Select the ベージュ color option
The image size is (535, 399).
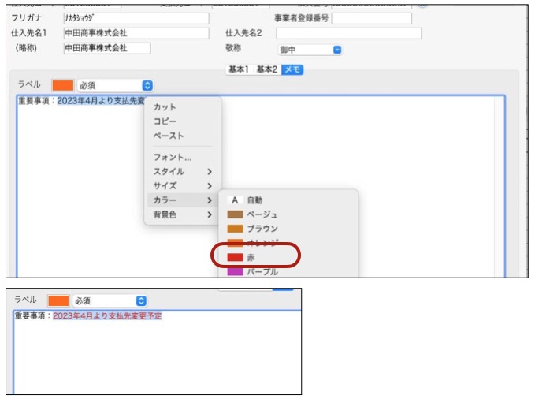click(262, 214)
